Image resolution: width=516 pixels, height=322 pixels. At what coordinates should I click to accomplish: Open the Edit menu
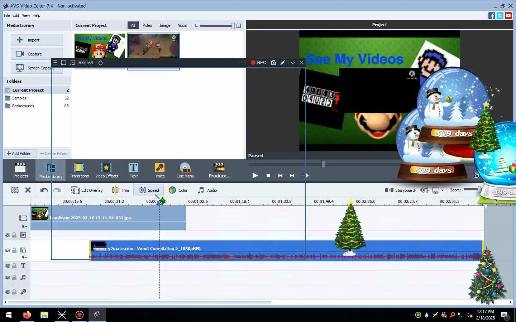tap(16, 15)
